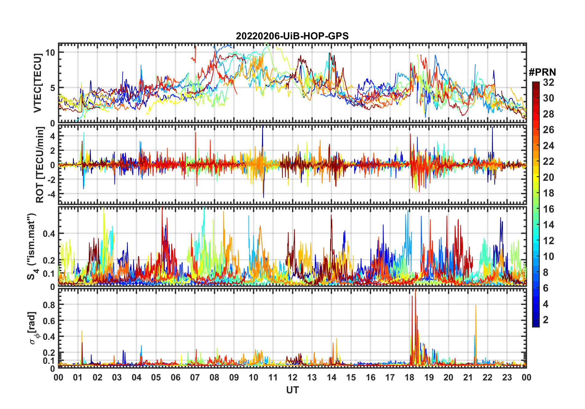Click tick value 0.8 on sigma-phi axis

tap(49, 305)
